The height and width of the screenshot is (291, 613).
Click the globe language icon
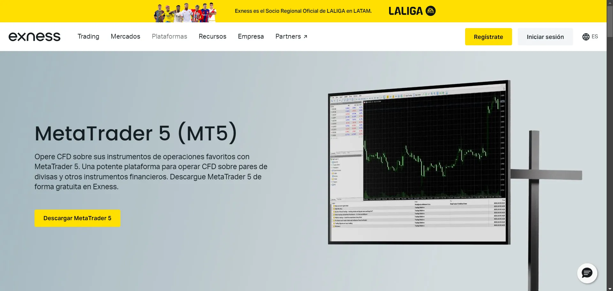click(x=586, y=37)
